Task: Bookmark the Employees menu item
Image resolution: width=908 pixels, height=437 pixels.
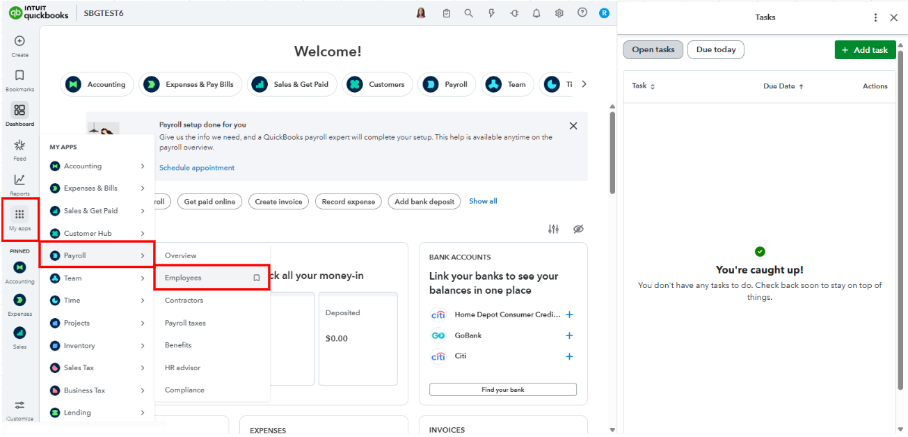Action: point(257,278)
